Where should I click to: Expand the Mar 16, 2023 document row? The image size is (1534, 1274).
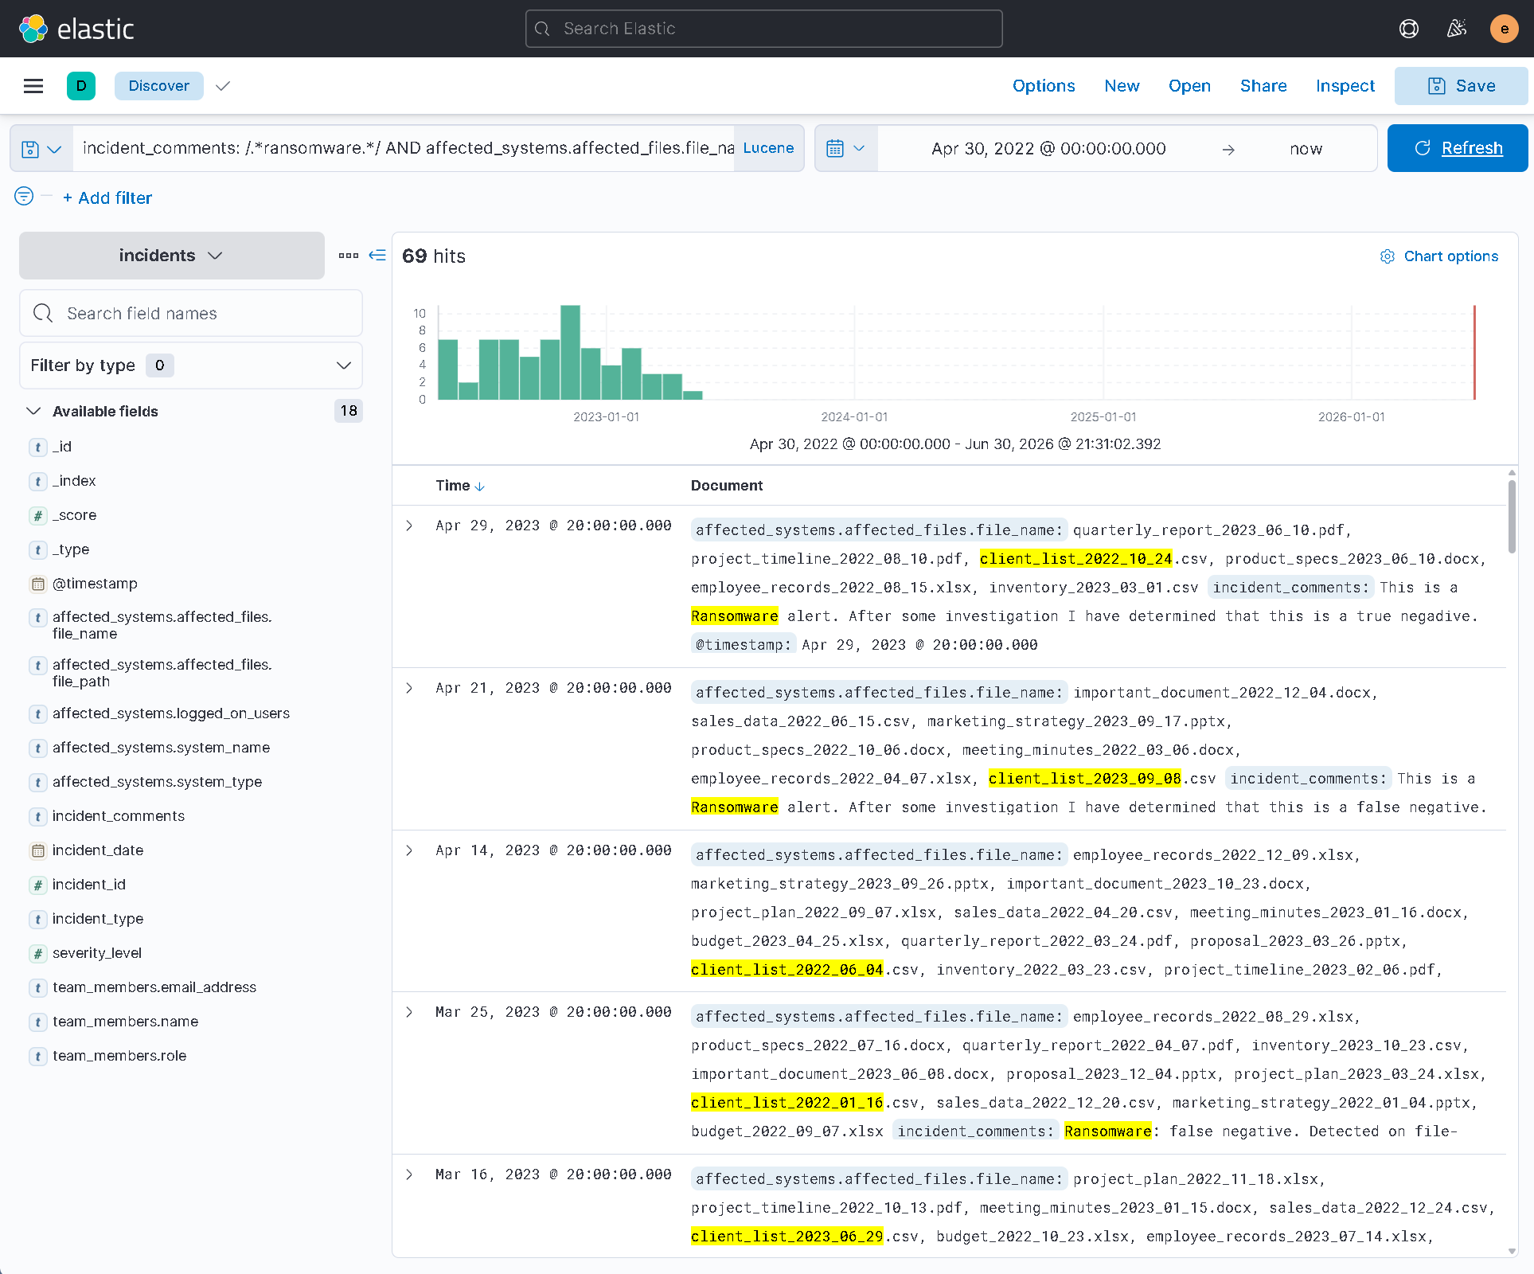pos(409,1174)
